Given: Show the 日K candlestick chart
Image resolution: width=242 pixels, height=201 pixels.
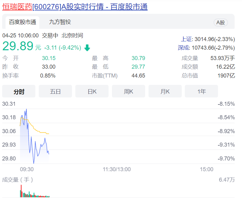Looking at the screenshot, I should (92, 91).
